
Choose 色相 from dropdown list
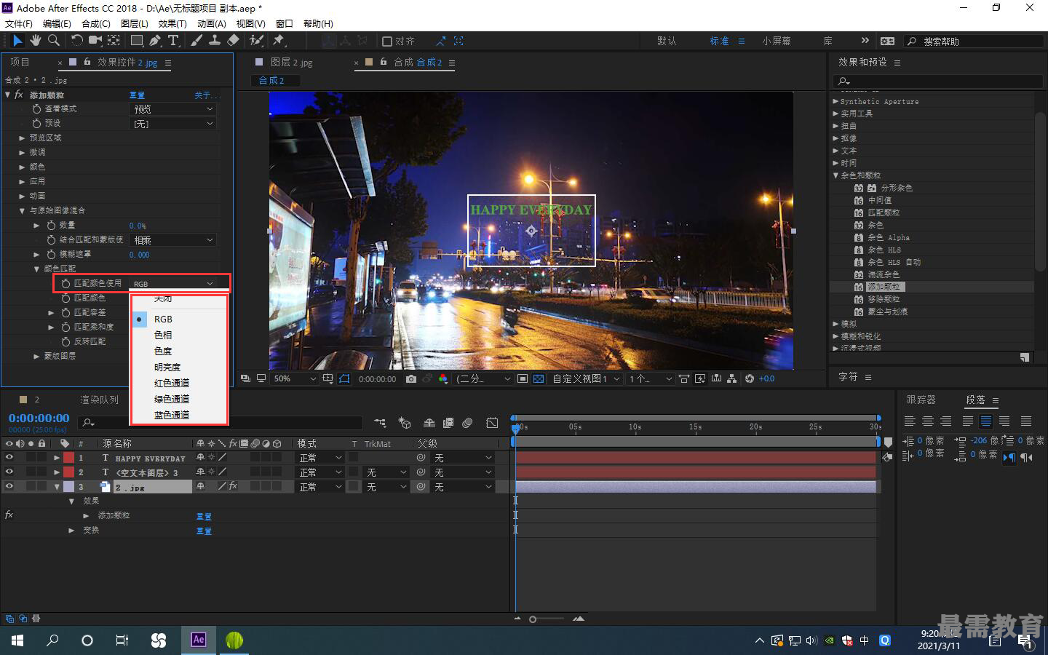(x=163, y=336)
